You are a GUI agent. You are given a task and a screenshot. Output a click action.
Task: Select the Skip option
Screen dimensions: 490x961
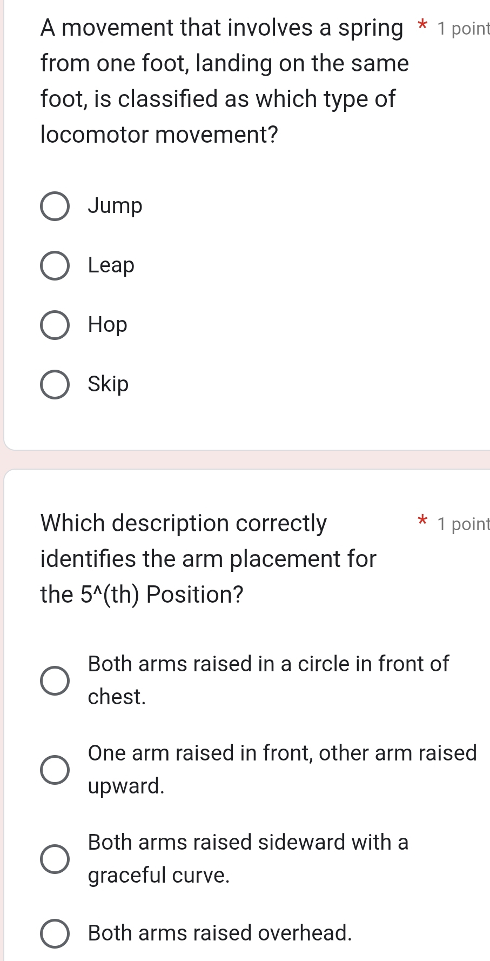(54, 385)
